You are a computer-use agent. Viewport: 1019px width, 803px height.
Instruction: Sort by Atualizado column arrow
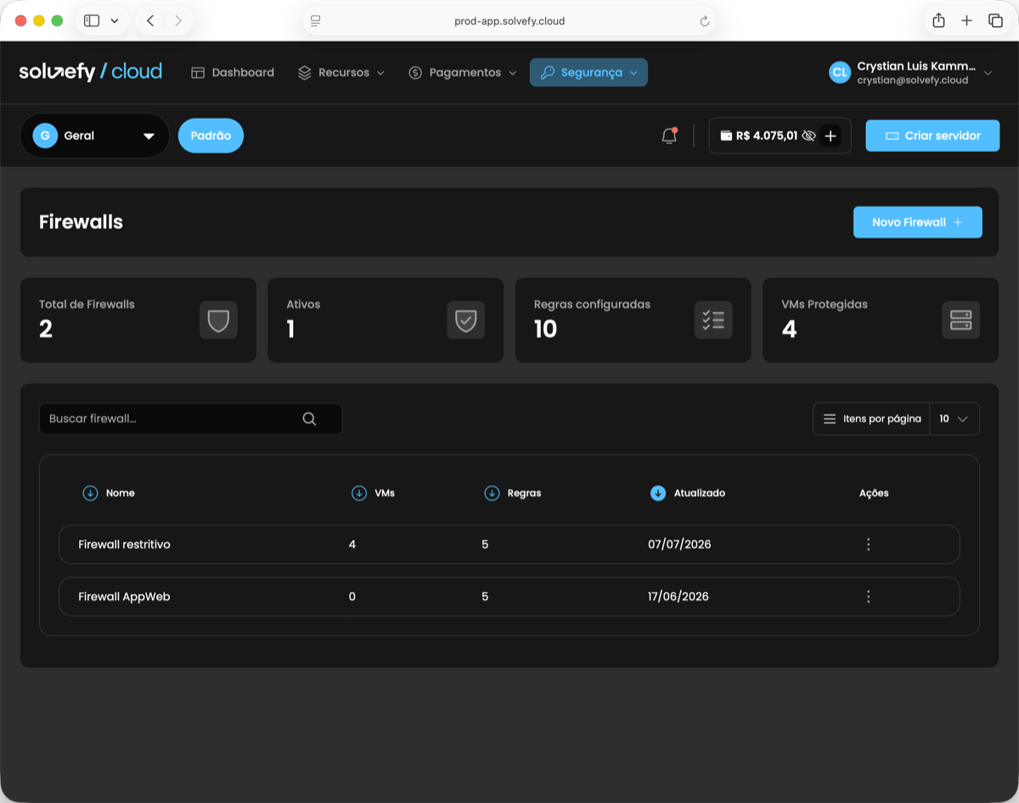coord(658,493)
